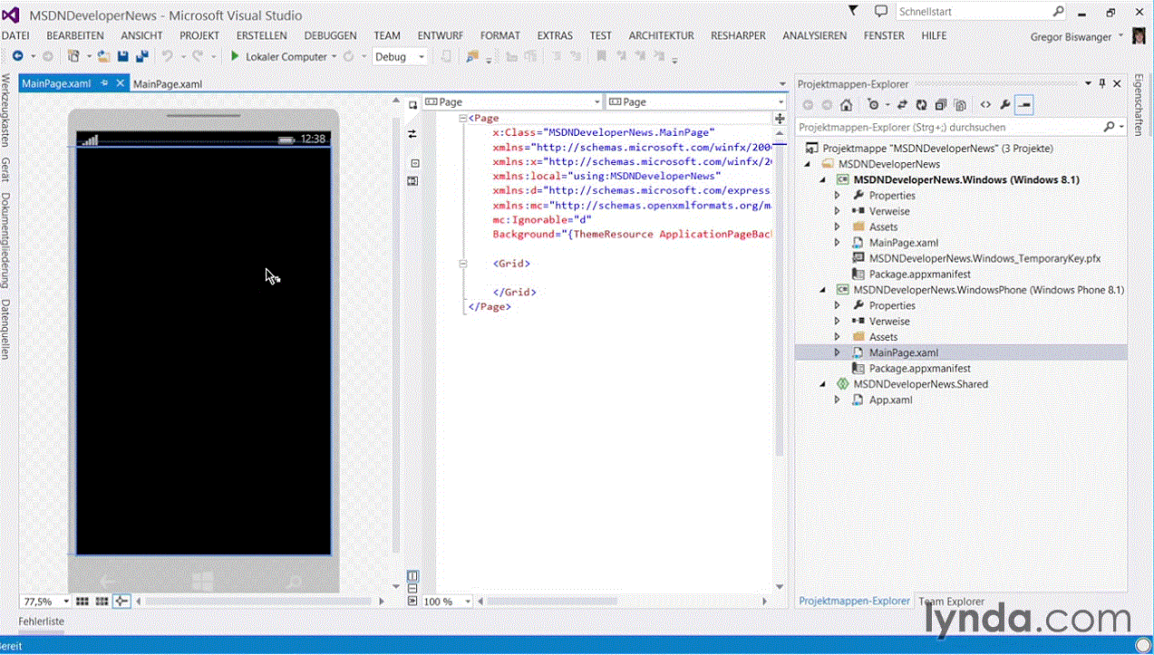
Task: Click the Save All icon
Action: [141, 56]
